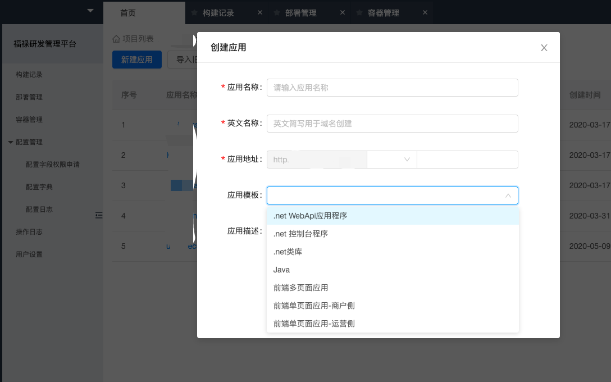Click the 新建应用 button
This screenshot has height=382, width=611.
point(137,60)
